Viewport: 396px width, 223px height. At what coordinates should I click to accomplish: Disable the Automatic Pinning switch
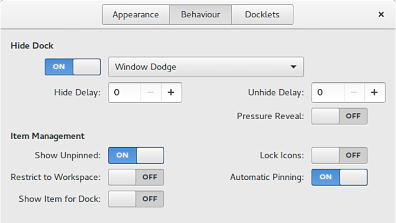point(339,177)
